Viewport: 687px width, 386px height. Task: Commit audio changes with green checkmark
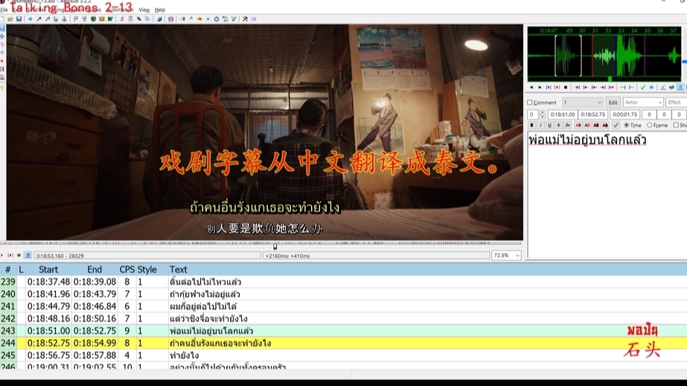click(643, 87)
